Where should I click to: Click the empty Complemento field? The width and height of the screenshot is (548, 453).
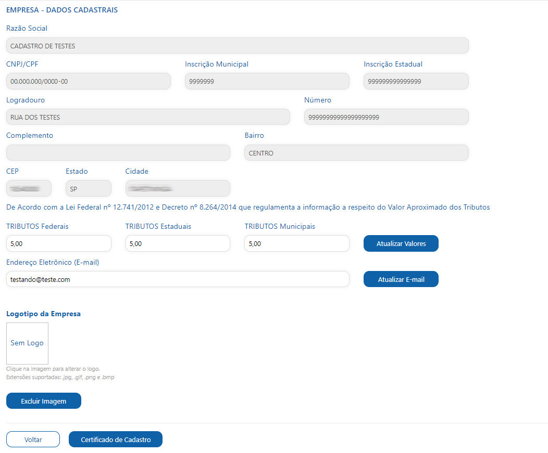point(118,153)
